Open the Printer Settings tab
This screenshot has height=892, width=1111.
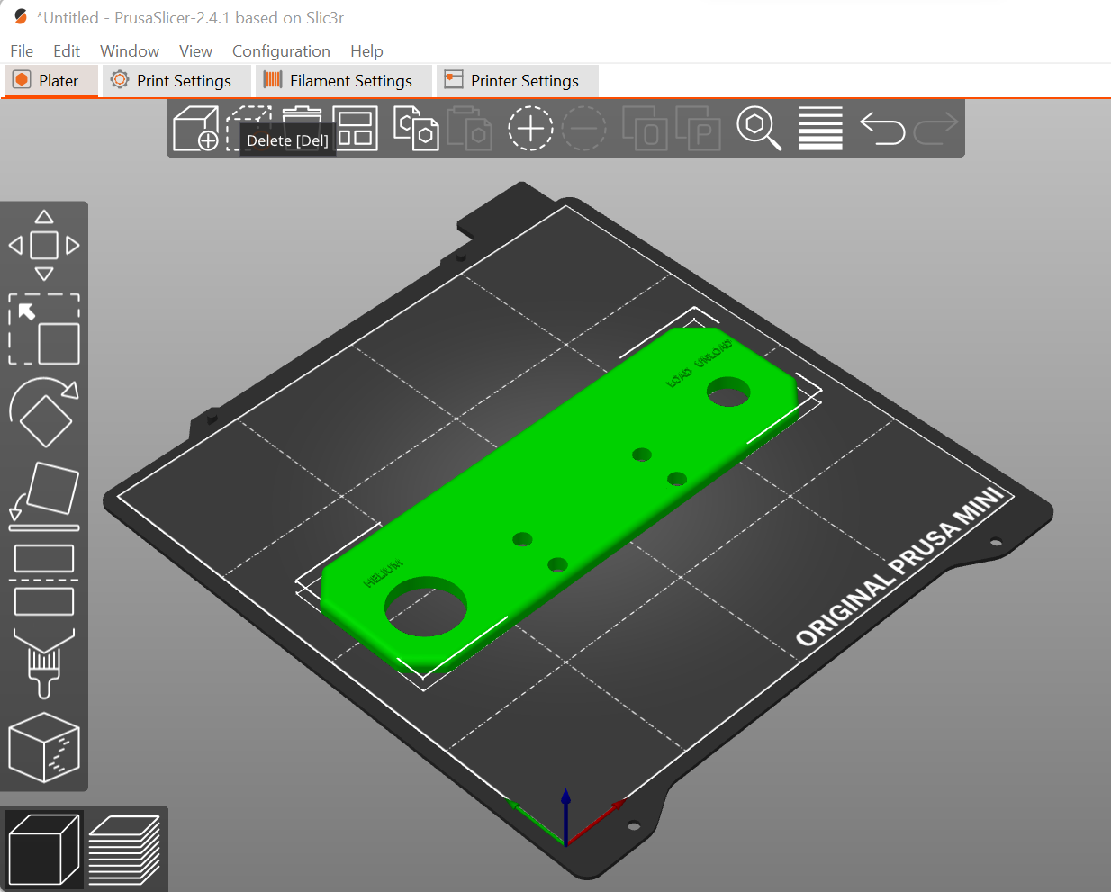(x=517, y=80)
